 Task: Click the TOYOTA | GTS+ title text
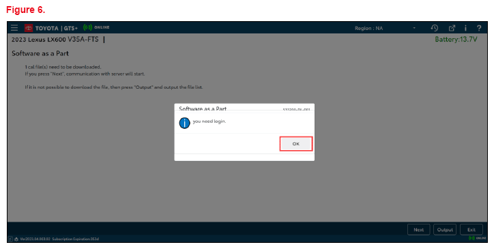coord(57,28)
